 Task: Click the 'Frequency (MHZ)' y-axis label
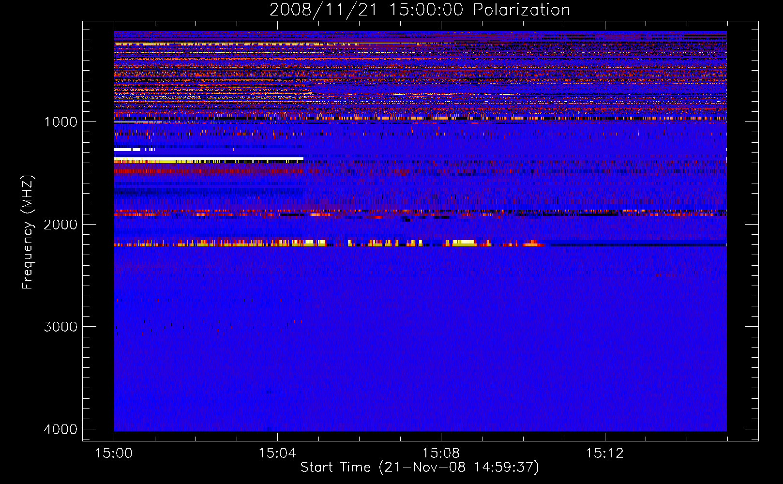tap(28, 232)
